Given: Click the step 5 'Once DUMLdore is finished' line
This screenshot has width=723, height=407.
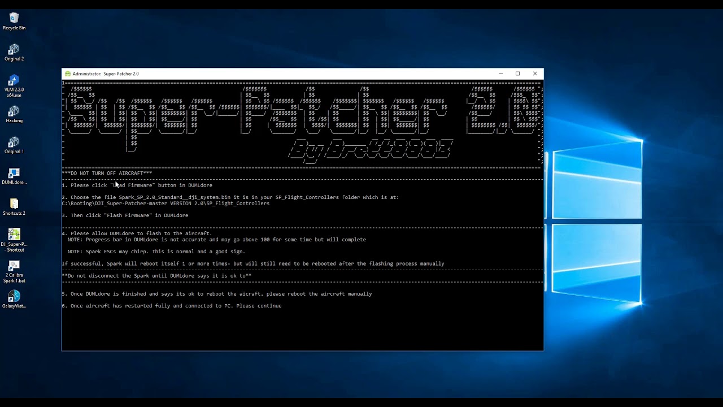Looking at the screenshot, I should click(217, 294).
